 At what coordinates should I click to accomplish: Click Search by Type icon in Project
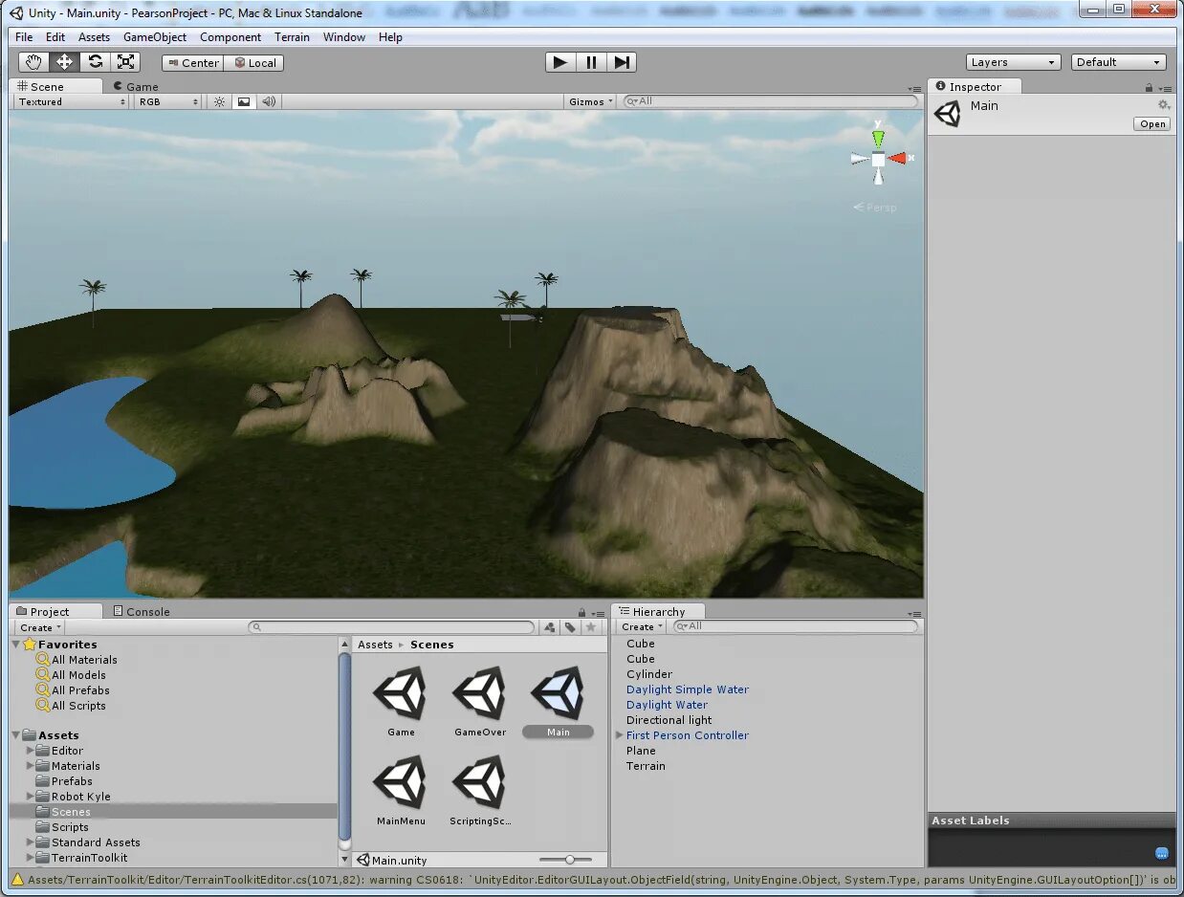coord(550,627)
